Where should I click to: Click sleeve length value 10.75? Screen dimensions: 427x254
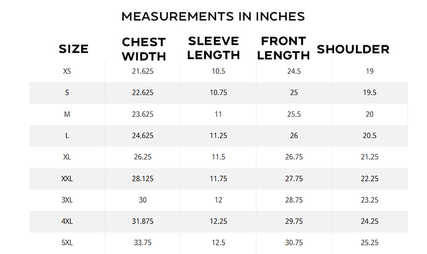coord(219,92)
